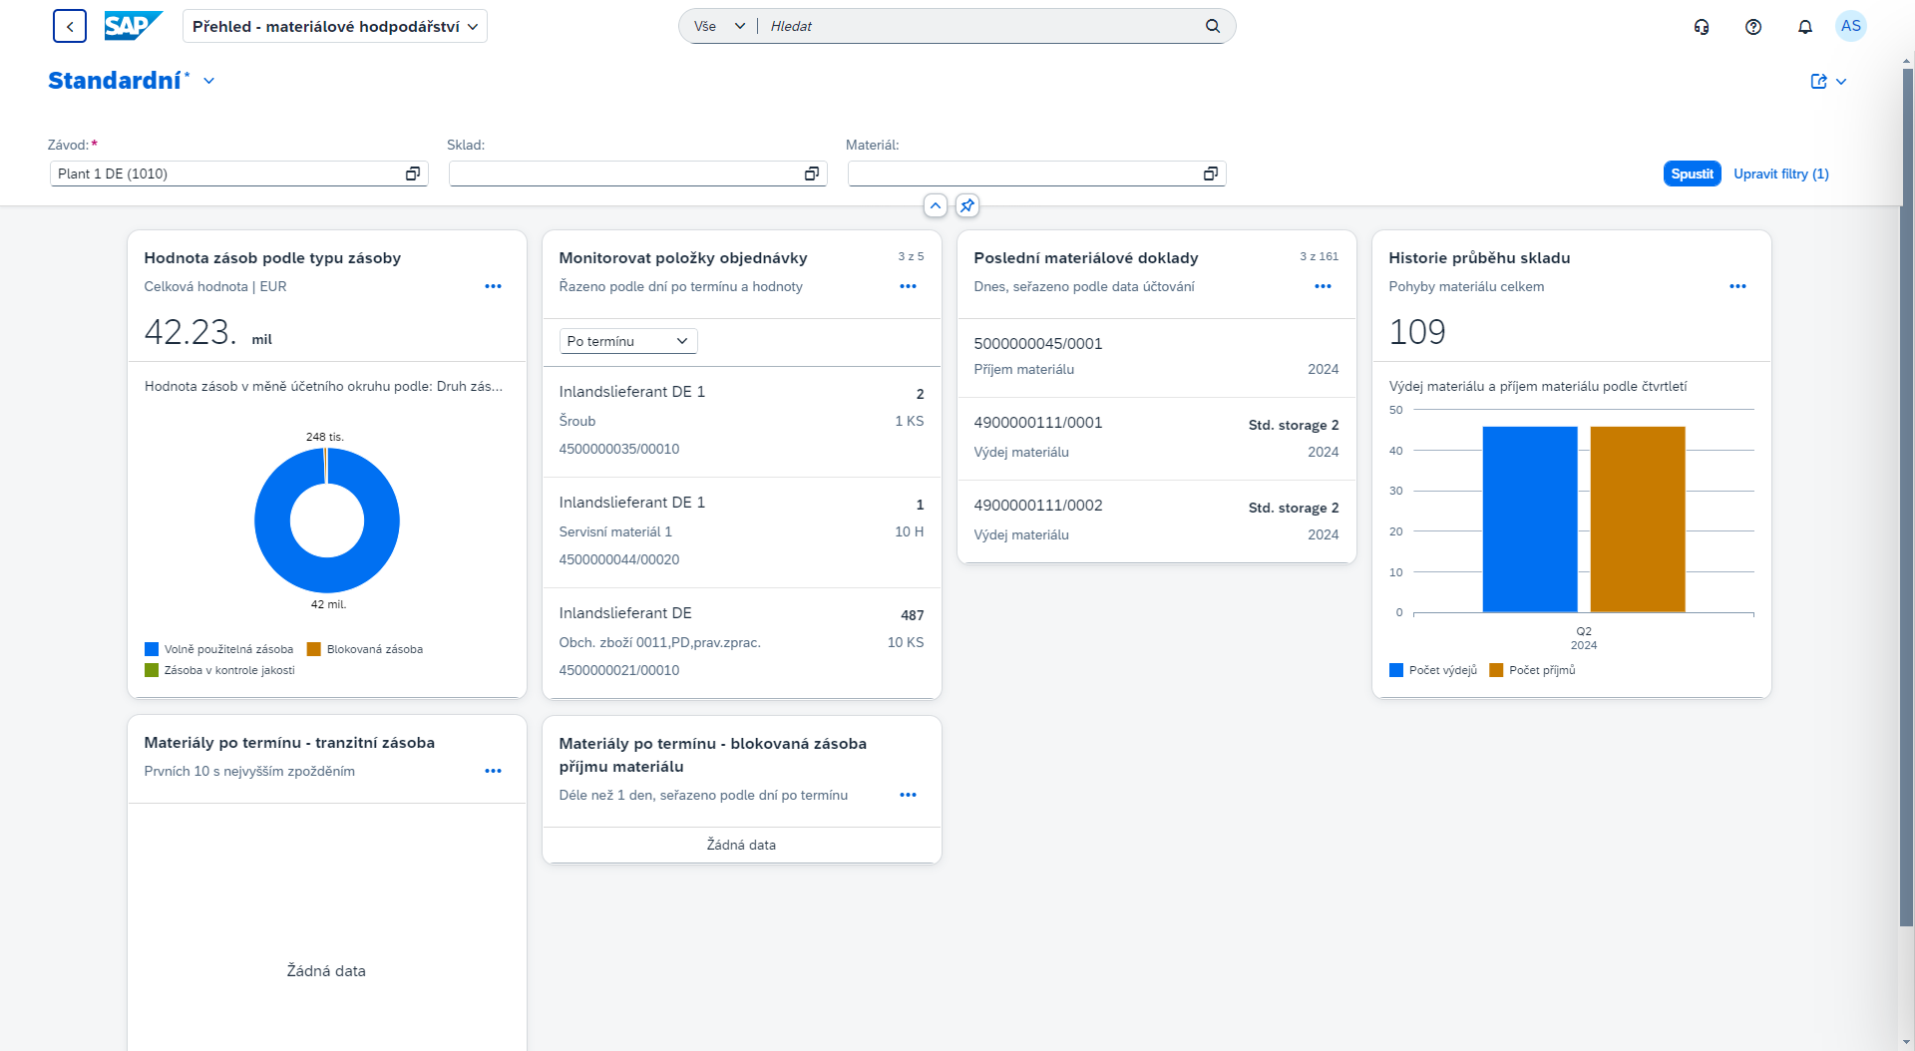The width and height of the screenshot is (1915, 1051).
Task: Open value help for Závod field
Action: (413, 173)
